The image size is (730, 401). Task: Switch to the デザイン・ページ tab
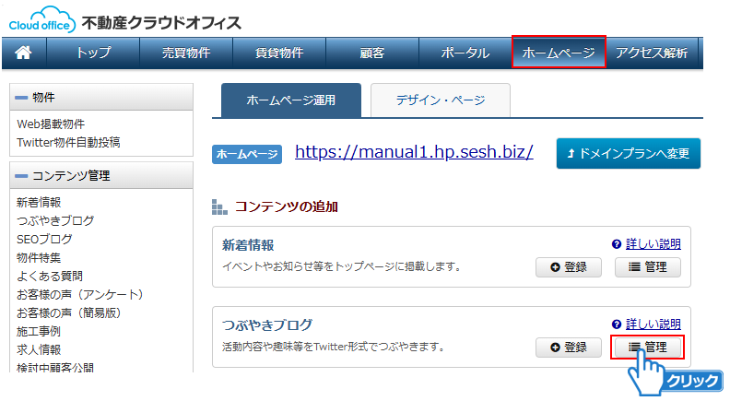click(440, 100)
